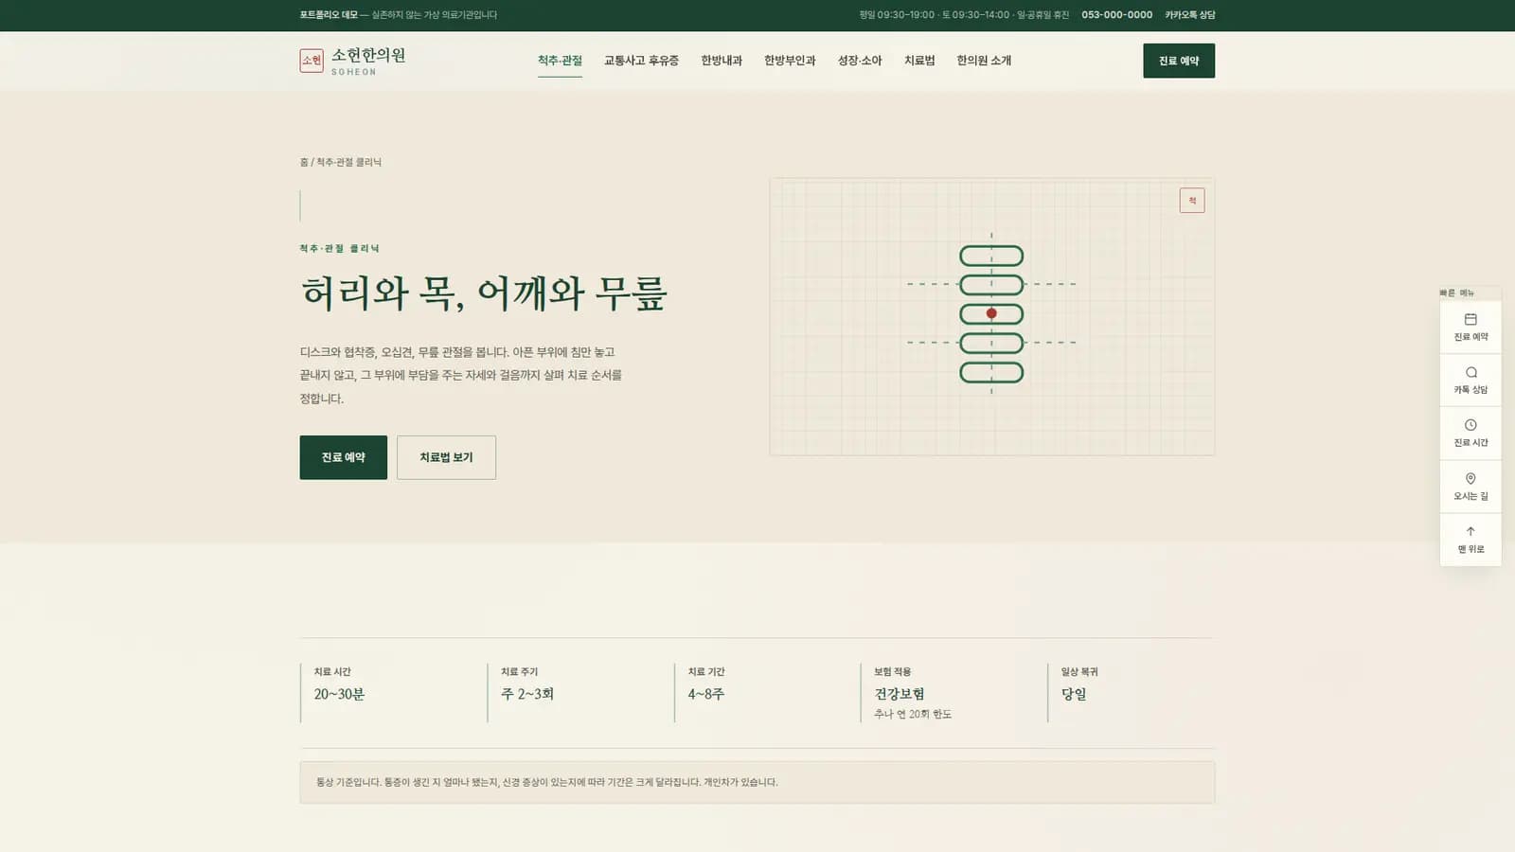Click the 척추·관절 클리닉 breadcrumb text
1515x852 pixels.
(x=348, y=162)
